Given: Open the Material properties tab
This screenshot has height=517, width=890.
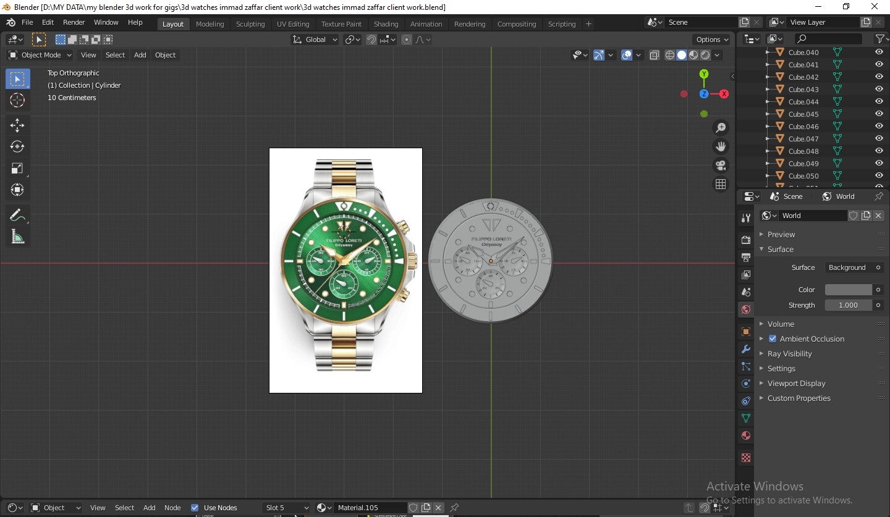Looking at the screenshot, I should pos(746,435).
